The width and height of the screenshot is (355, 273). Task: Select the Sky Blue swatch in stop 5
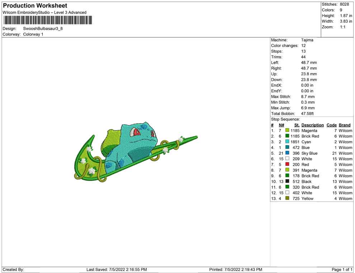click(287, 153)
